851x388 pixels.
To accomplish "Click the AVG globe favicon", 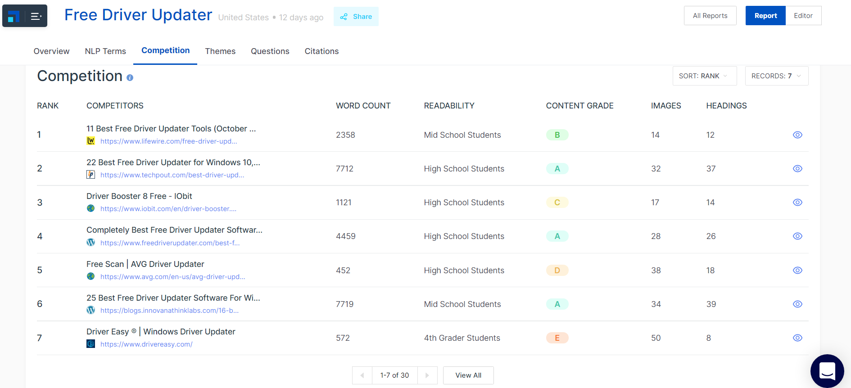I will point(91,276).
